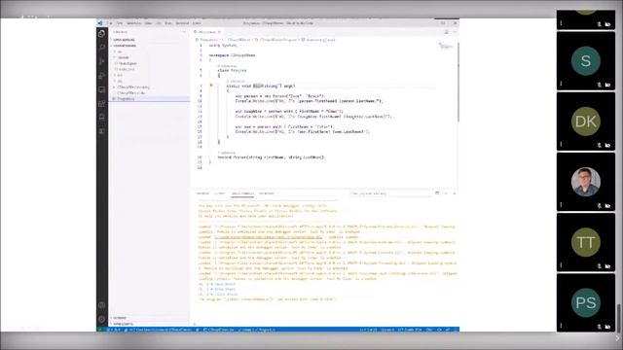
Task: Switch to the Output panel tab
Action: (x=220, y=193)
